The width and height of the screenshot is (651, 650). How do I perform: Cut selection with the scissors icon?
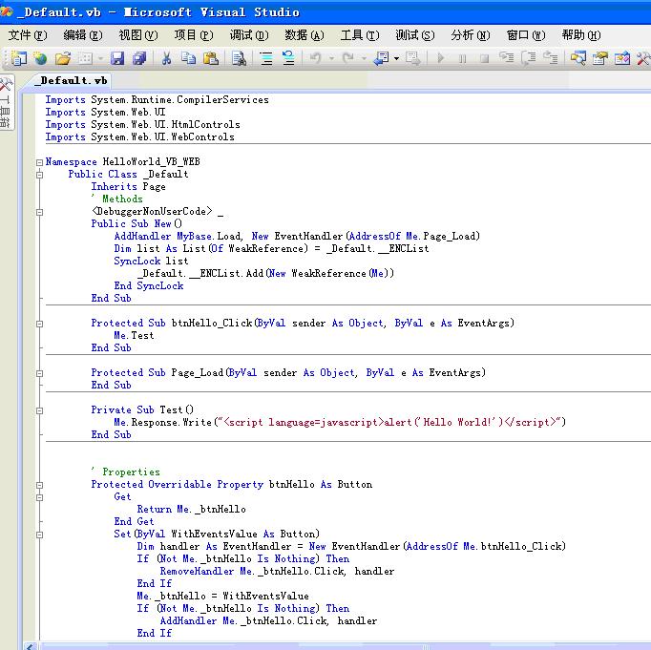pyautogui.click(x=166, y=58)
